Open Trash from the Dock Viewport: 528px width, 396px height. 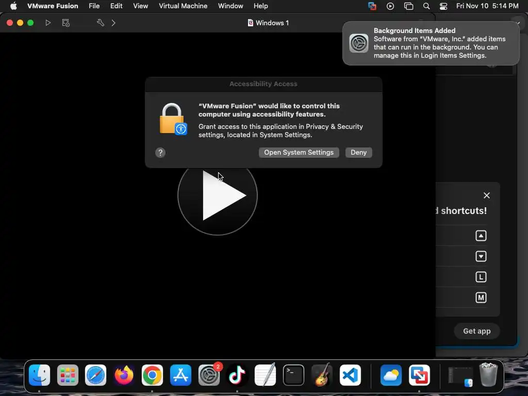coord(488,374)
